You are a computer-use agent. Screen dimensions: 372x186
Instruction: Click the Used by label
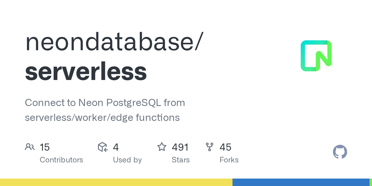pos(127,160)
